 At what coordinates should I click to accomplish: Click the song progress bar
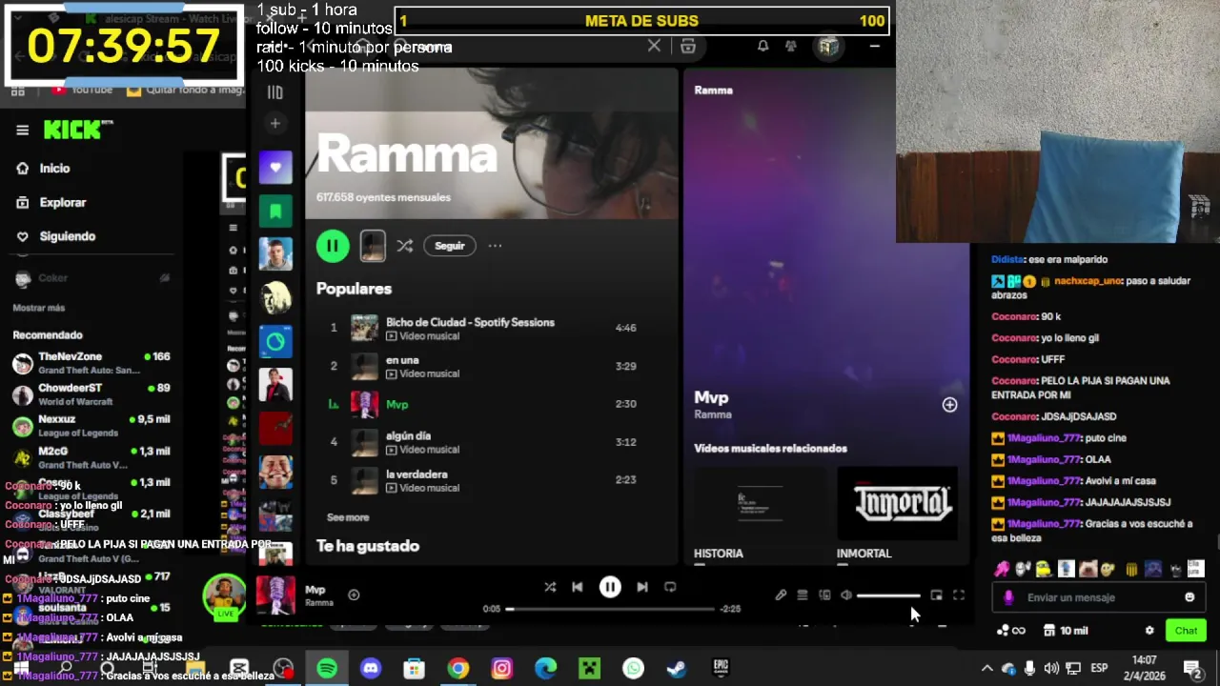(610, 609)
